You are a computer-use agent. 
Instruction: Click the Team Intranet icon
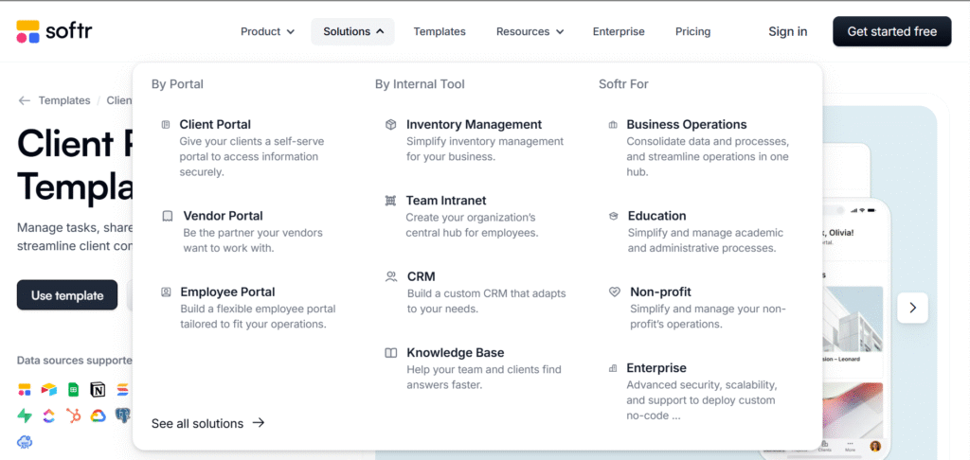click(391, 201)
